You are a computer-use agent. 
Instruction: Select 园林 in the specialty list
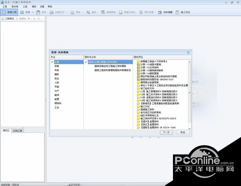pyautogui.click(x=57, y=74)
